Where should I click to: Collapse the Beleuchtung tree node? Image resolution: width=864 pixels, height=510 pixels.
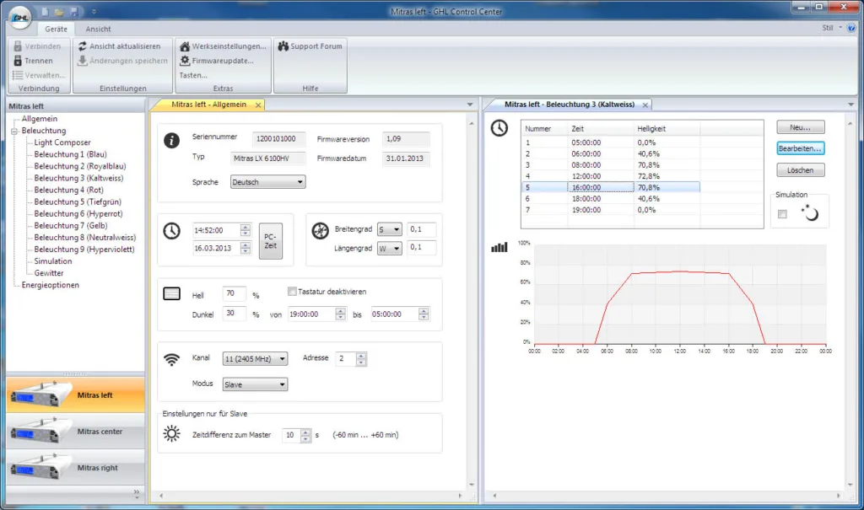click(x=14, y=132)
